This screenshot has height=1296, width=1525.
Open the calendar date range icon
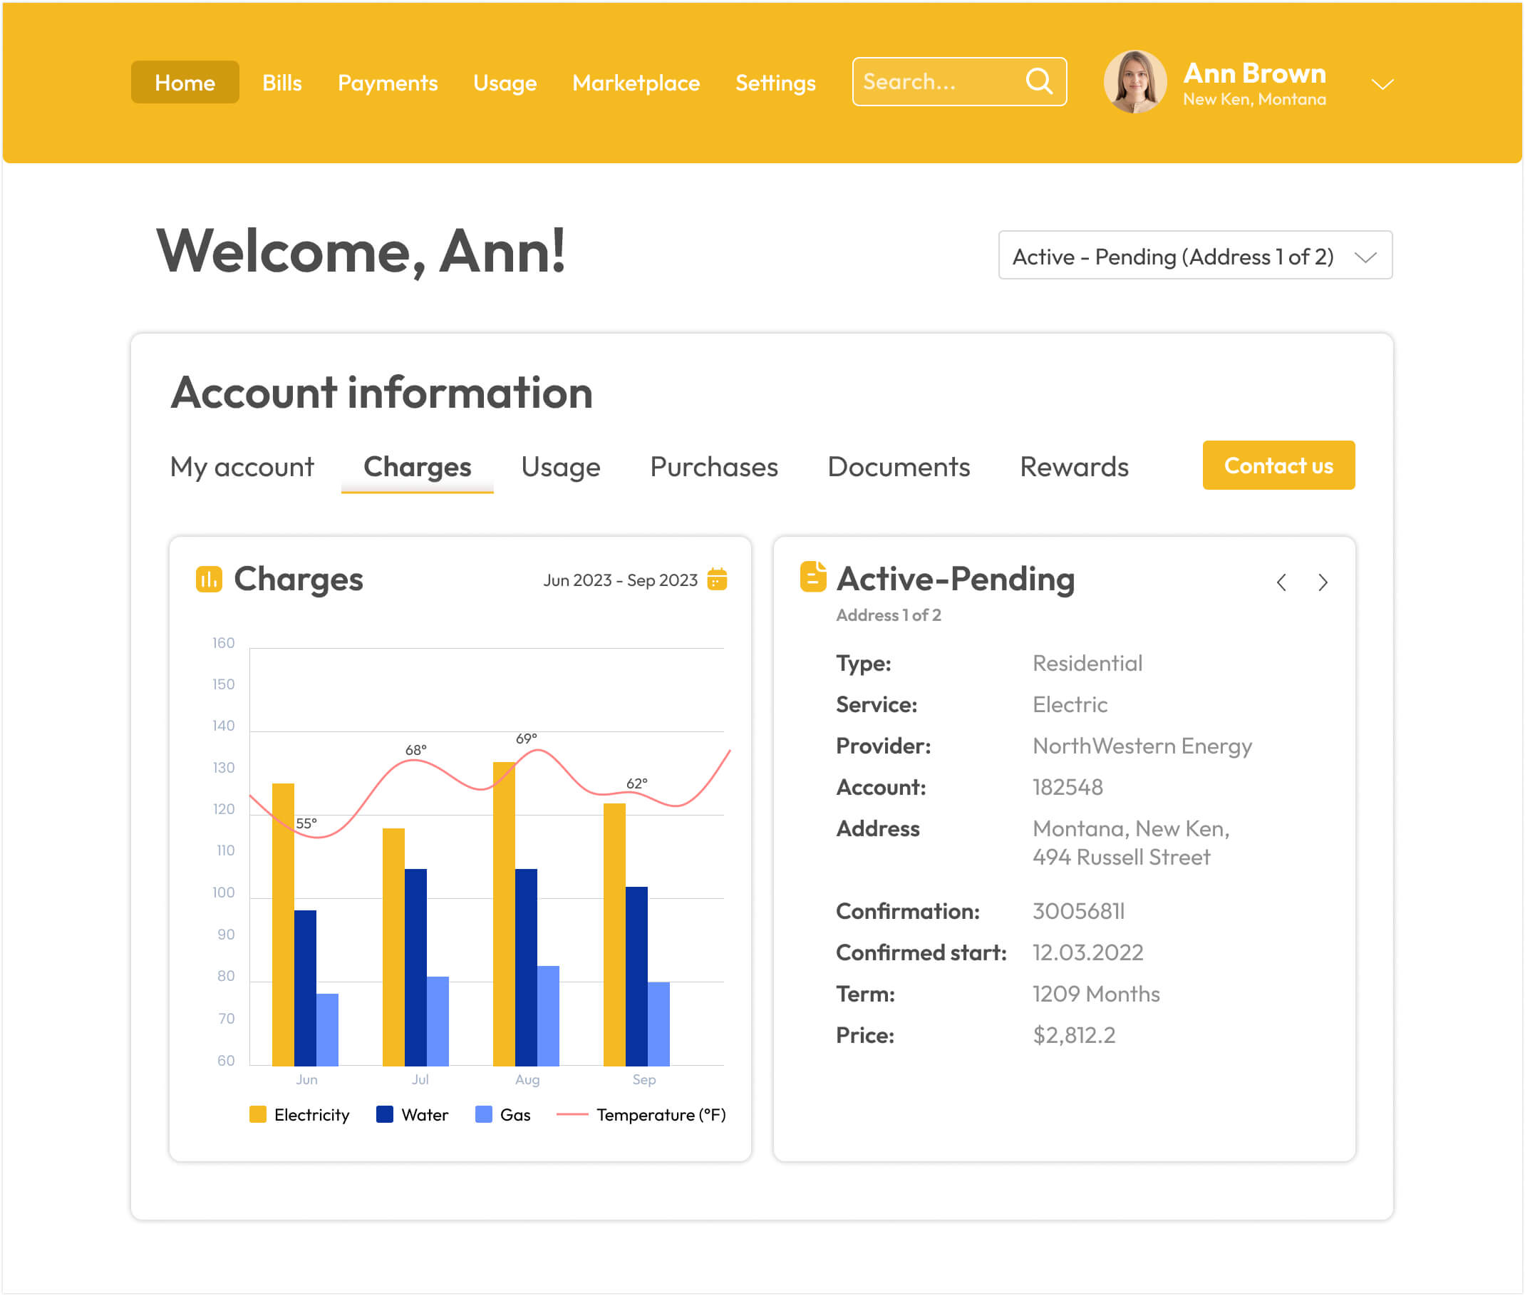click(717, 579)
